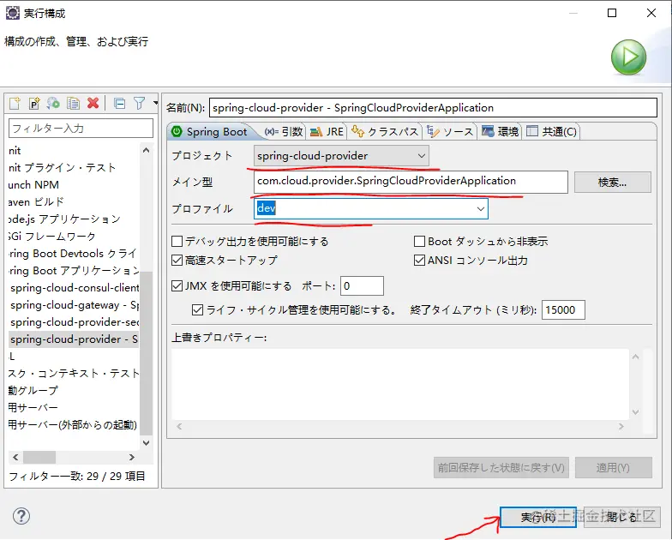This screenshot has height=540, width=672.
Task: Click the フィルター入力 filter field
Action: click(x=81, y=129)
